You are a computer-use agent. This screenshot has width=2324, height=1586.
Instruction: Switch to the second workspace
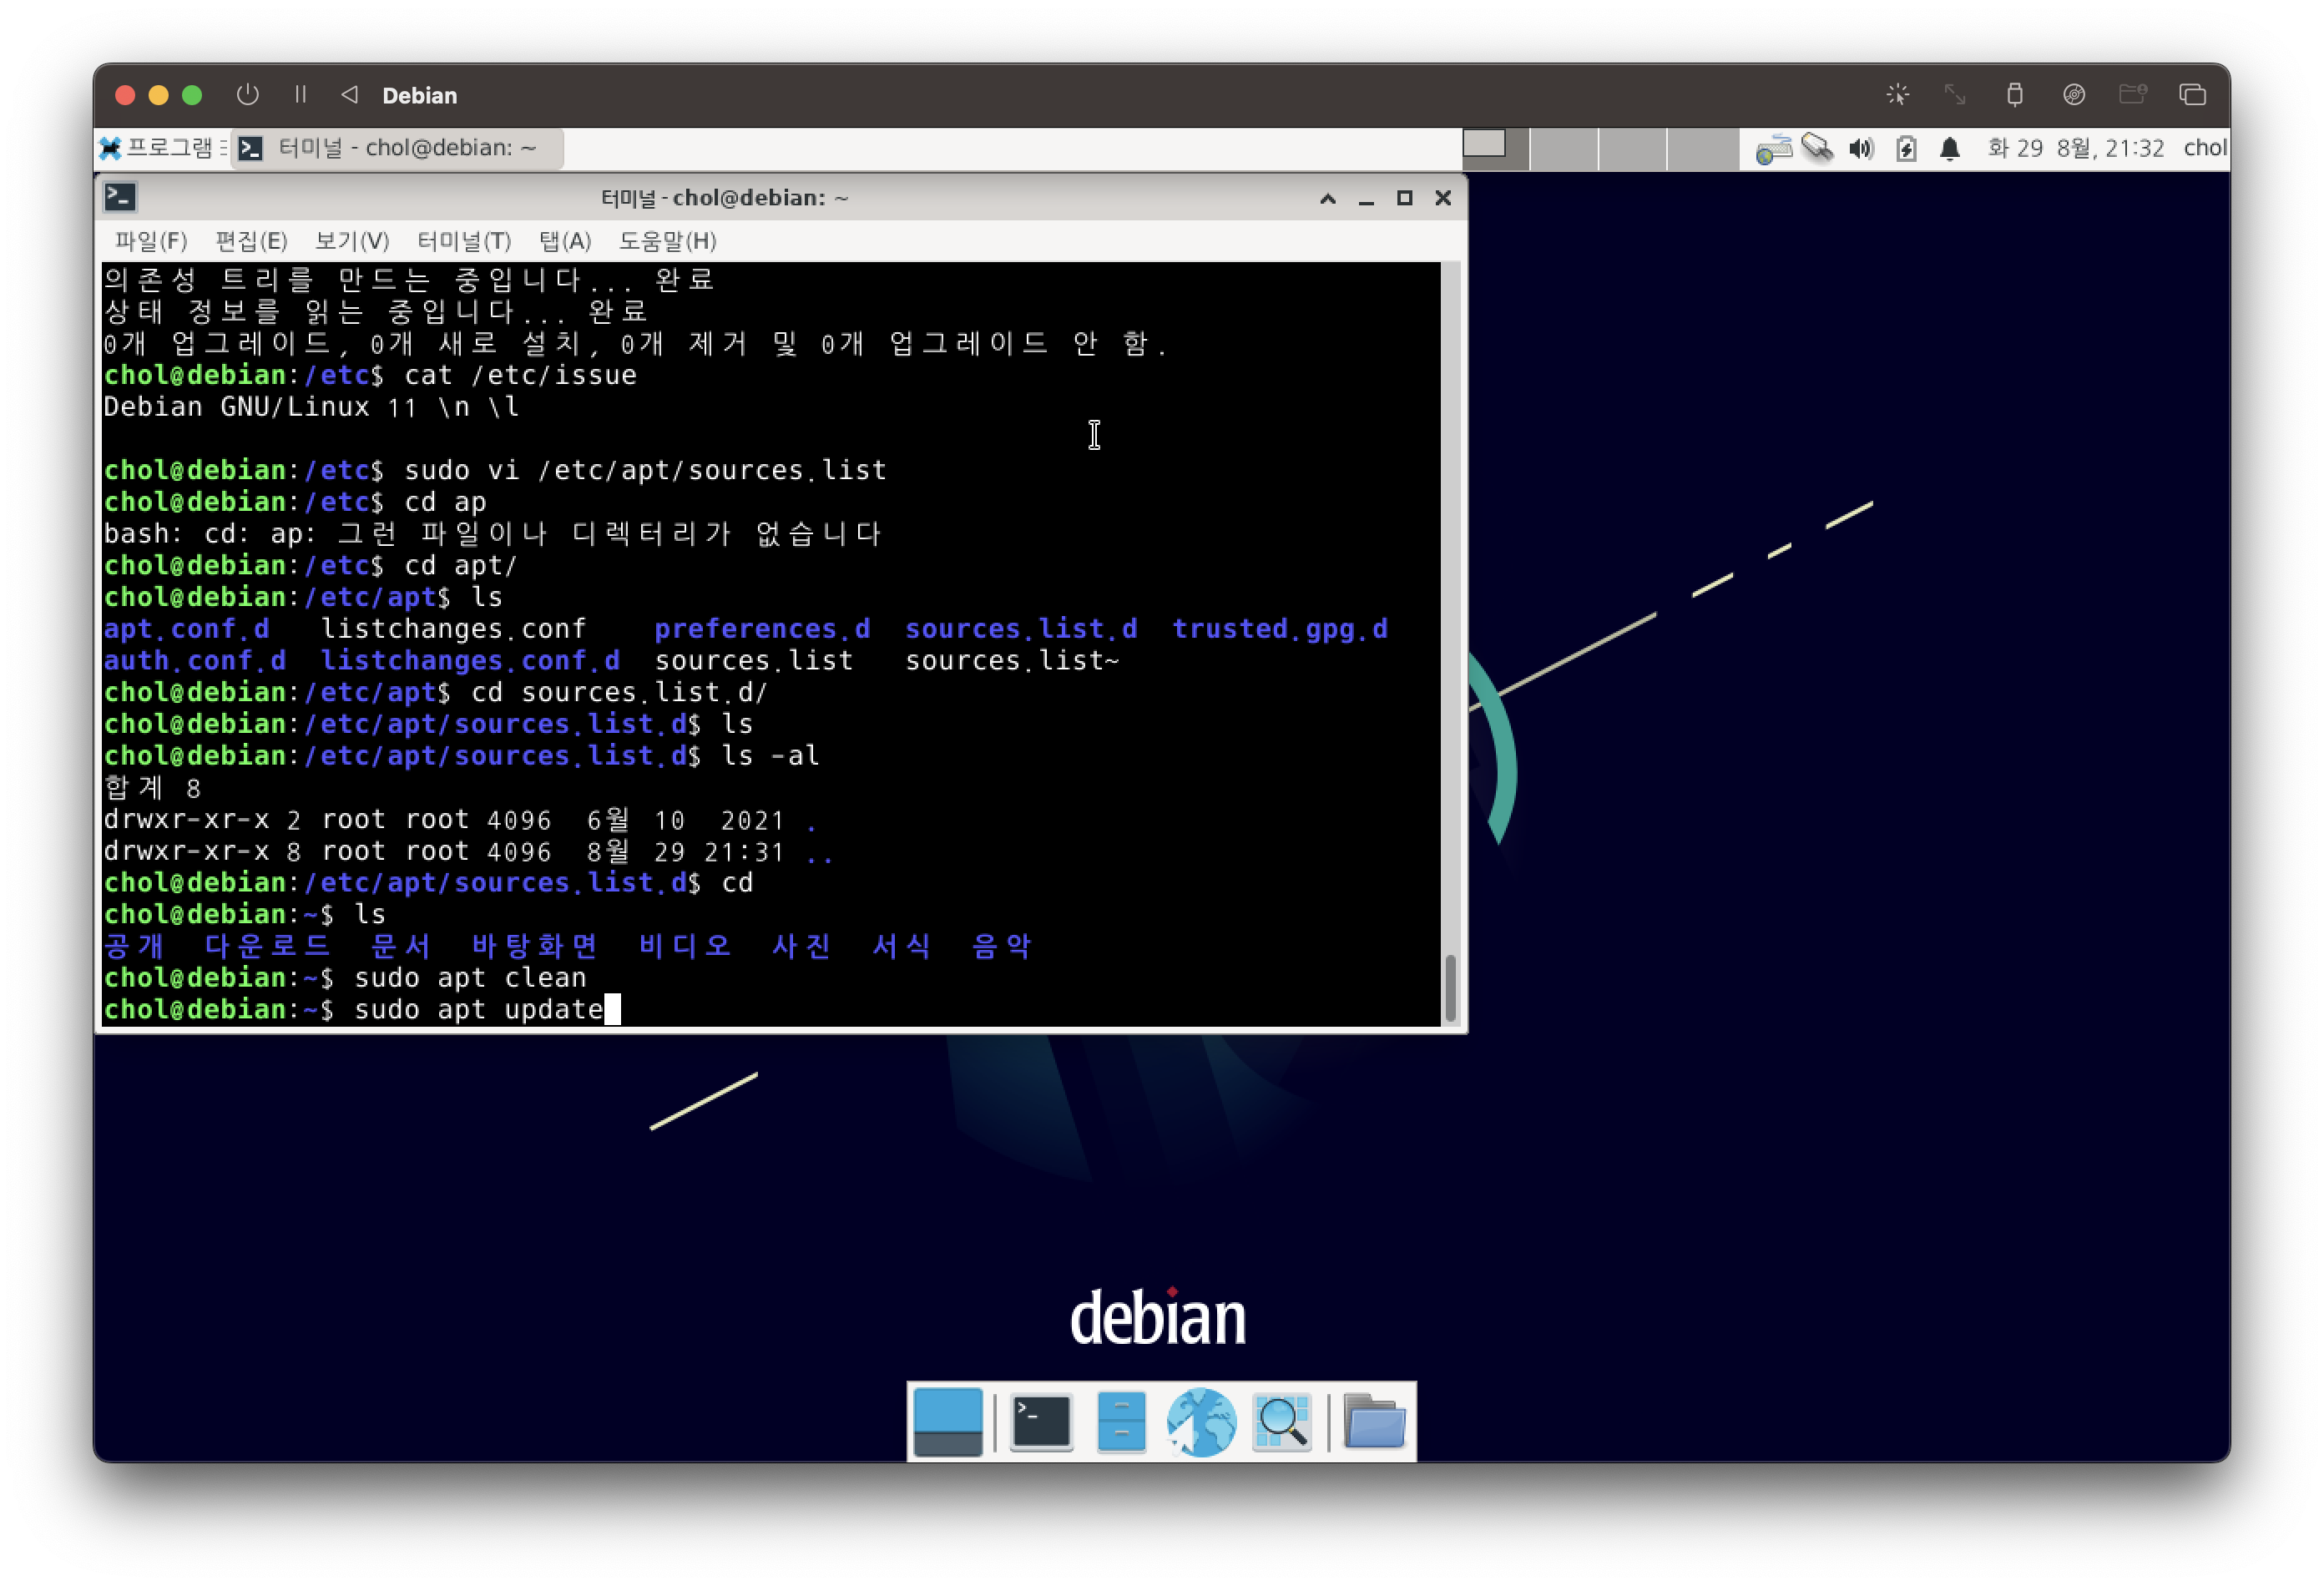[1564, 148]
